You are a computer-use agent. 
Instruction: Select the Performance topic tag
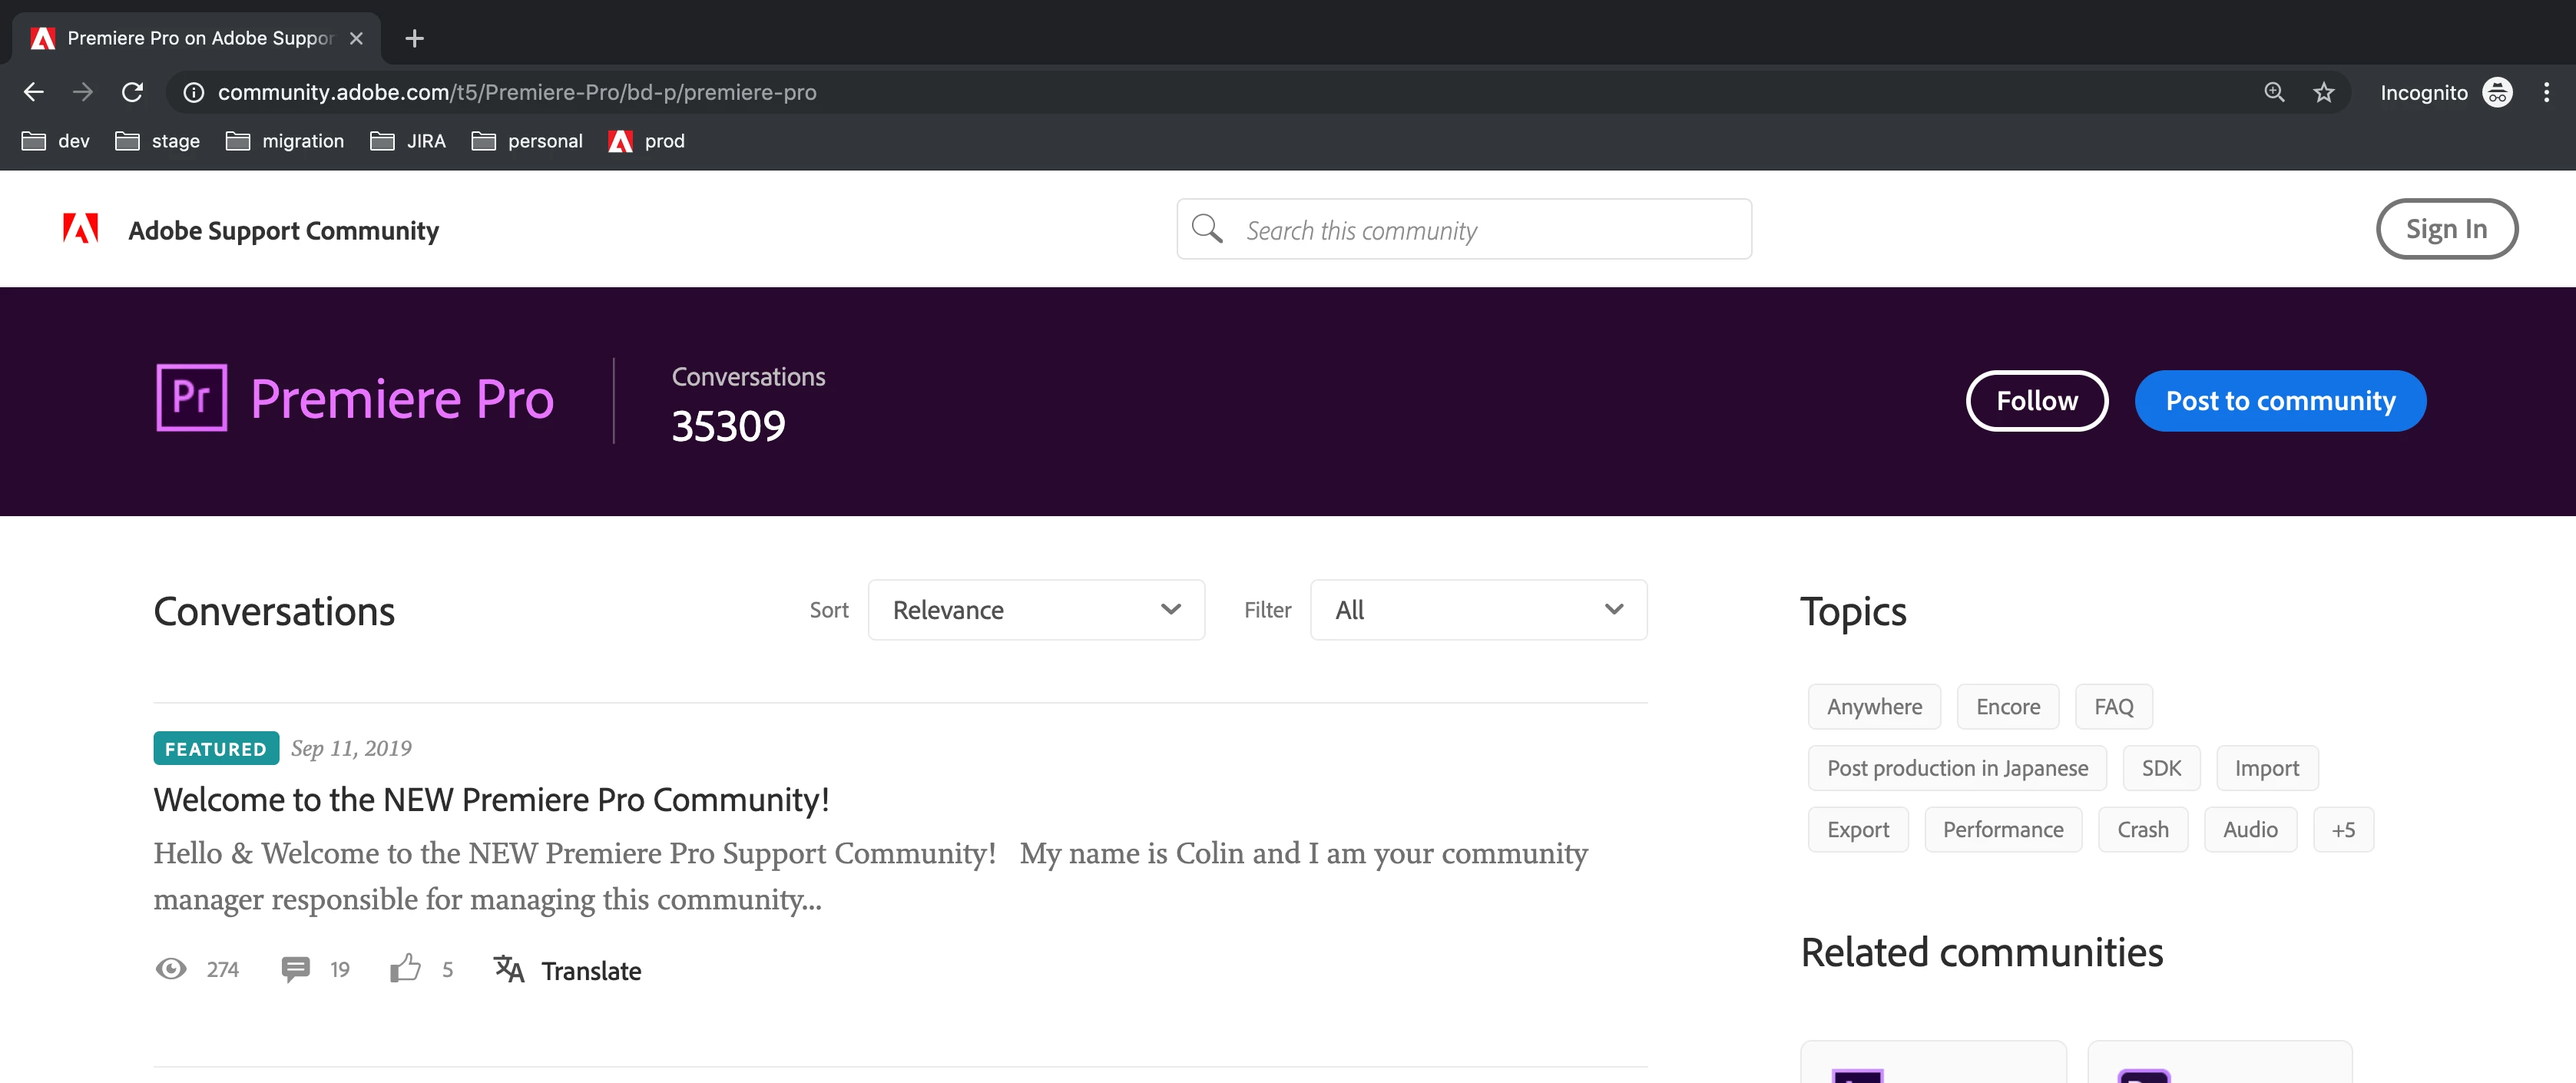2002,830
